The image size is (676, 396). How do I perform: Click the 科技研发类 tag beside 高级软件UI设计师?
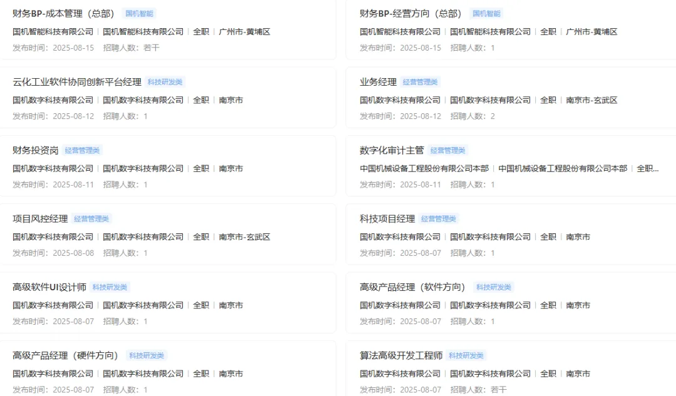click(x=110, y=287)
